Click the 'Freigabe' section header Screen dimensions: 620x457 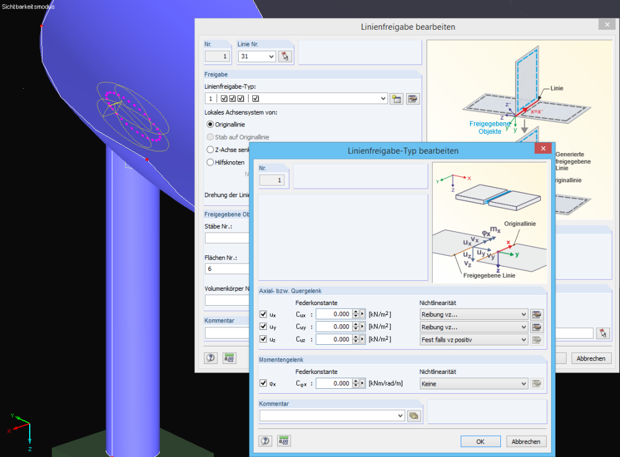click(216, 74)
